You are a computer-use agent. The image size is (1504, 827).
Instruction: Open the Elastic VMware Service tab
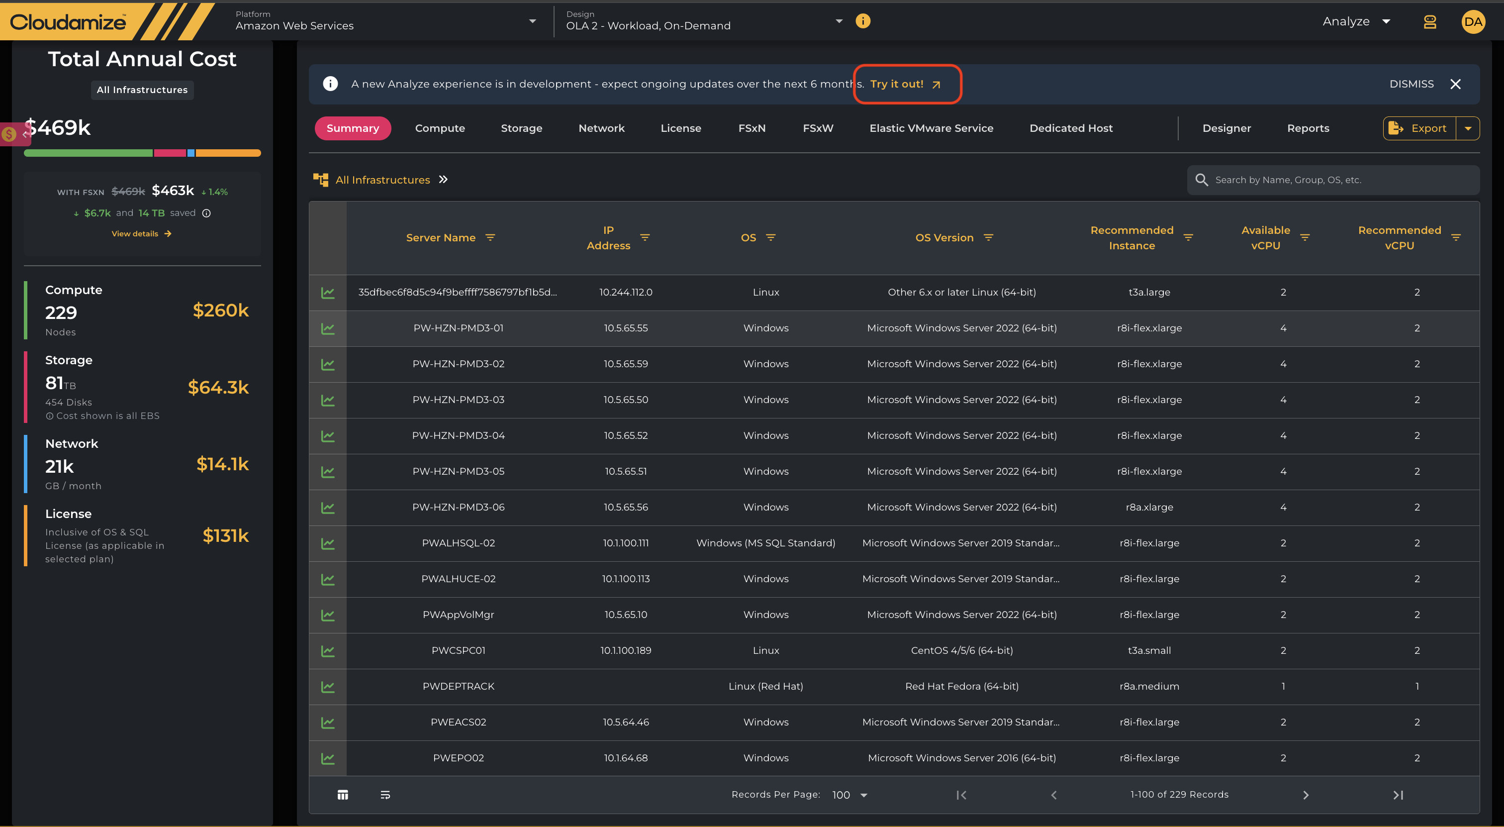pos(931,128)
